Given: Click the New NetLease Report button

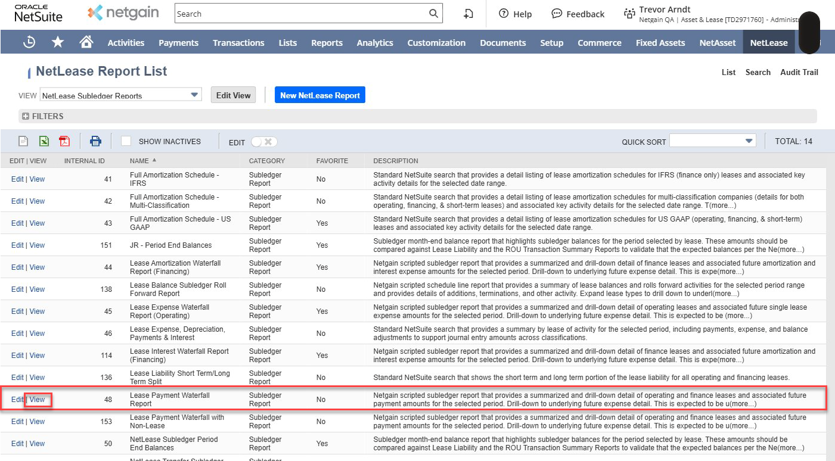Looking at the screenshot, I should (319, 95).
